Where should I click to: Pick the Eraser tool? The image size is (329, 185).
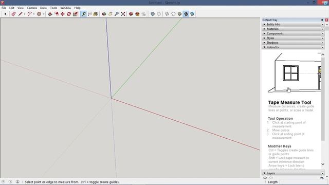coord(14,14)
